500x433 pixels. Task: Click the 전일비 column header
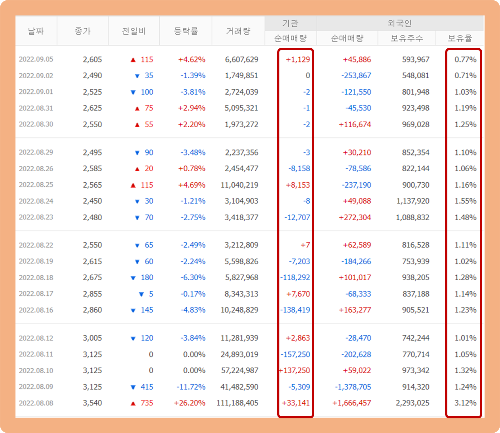[134, 31]
